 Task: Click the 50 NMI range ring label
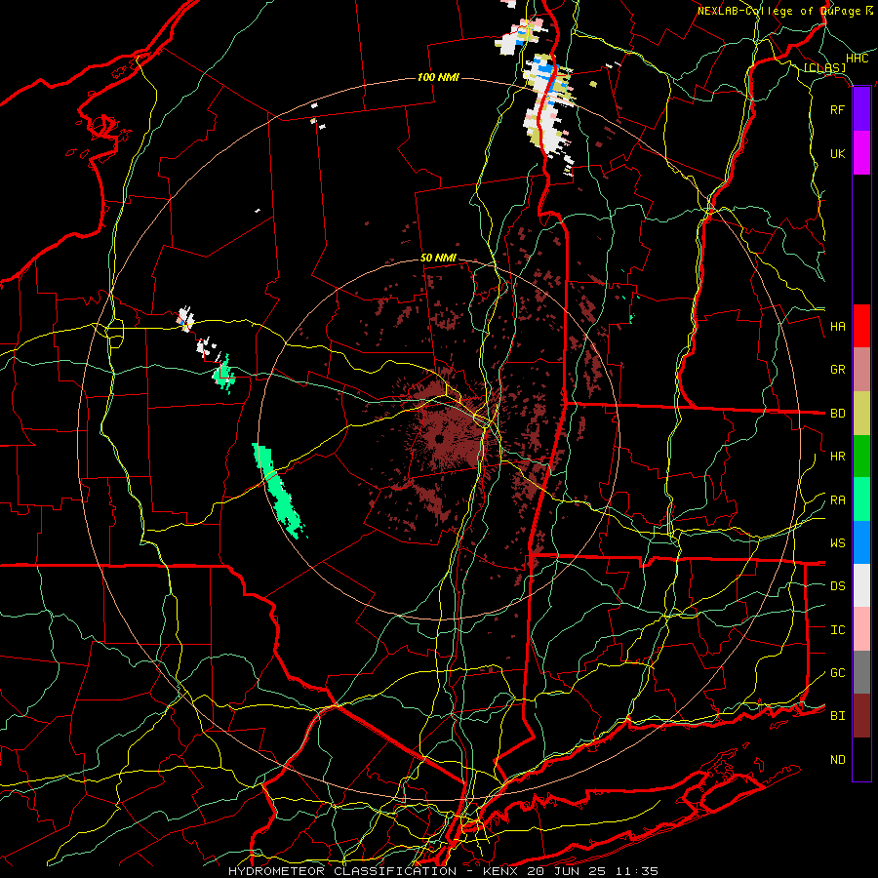point(438,258)
